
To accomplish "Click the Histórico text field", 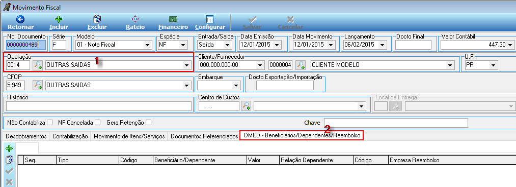I will 99,106.
